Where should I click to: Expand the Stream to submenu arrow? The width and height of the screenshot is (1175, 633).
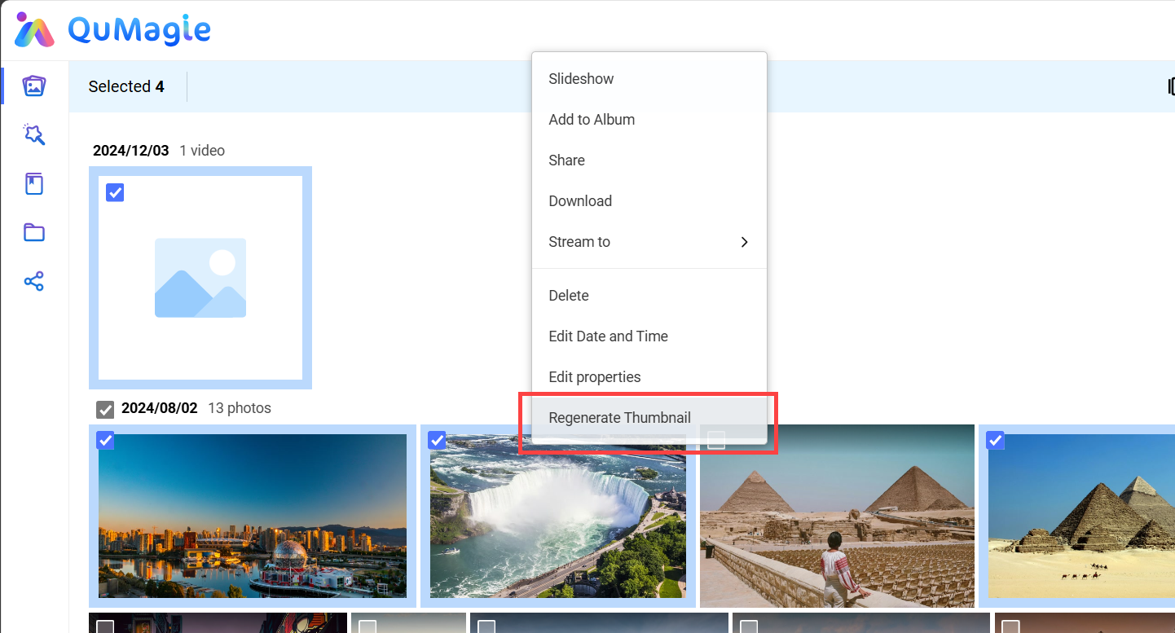(x=744, y=242)
